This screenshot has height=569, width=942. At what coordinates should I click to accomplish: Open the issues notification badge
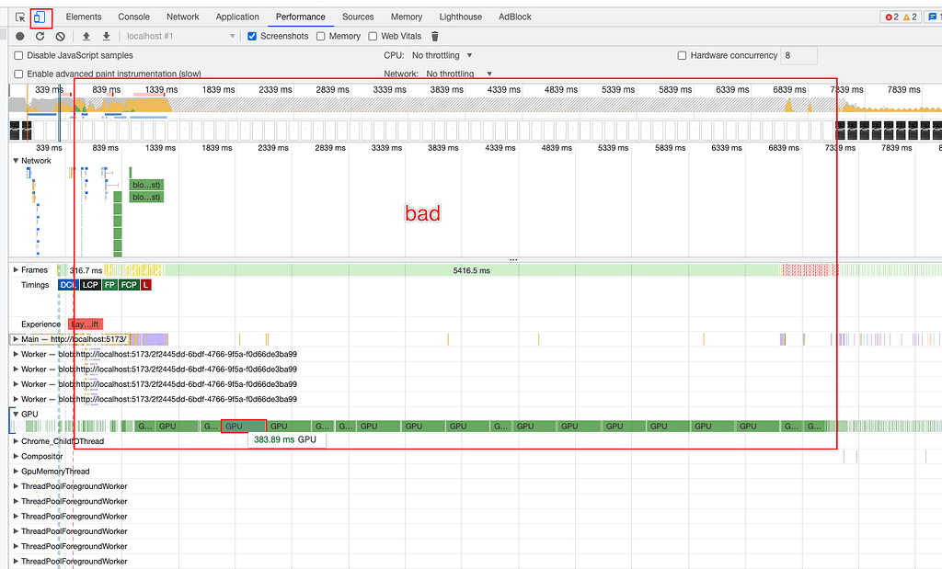point(932,16)
